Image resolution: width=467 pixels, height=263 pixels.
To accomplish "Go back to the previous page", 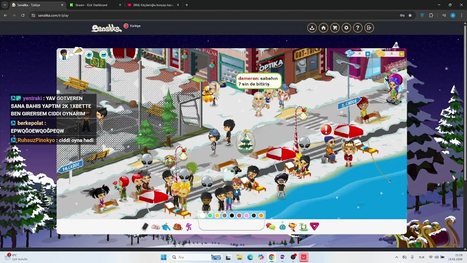I will click(x=5, y=15).
